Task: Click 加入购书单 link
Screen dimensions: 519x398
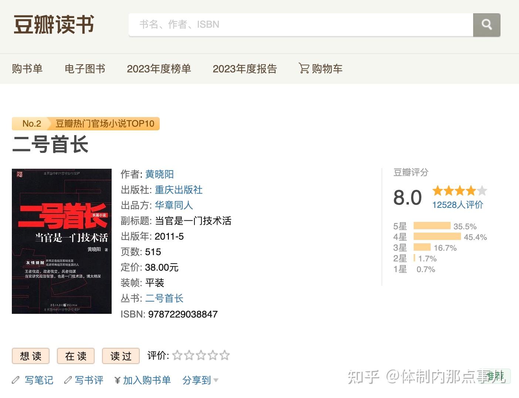Action: pyautogui.click(x=147, y=380)
